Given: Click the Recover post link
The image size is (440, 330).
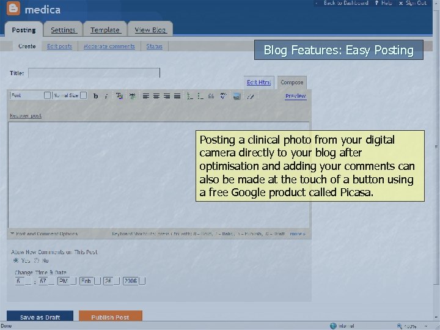Looking at the screenshot, I should tap(26, 116).
